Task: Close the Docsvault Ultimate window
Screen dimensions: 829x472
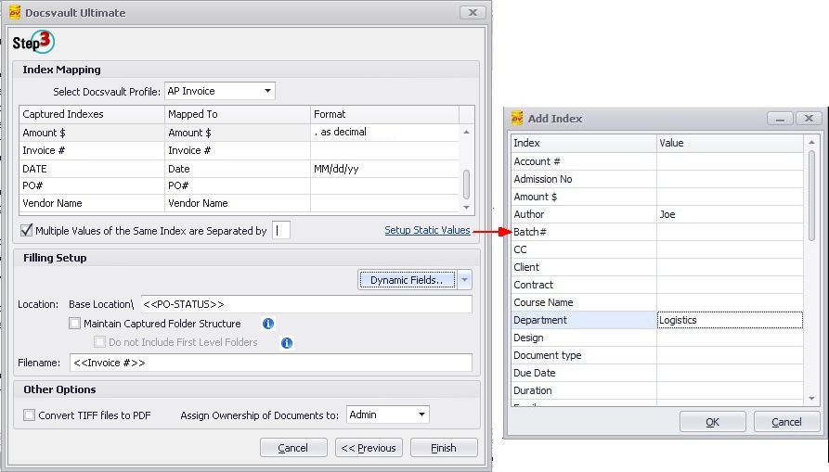Action: tap(473, 13)
